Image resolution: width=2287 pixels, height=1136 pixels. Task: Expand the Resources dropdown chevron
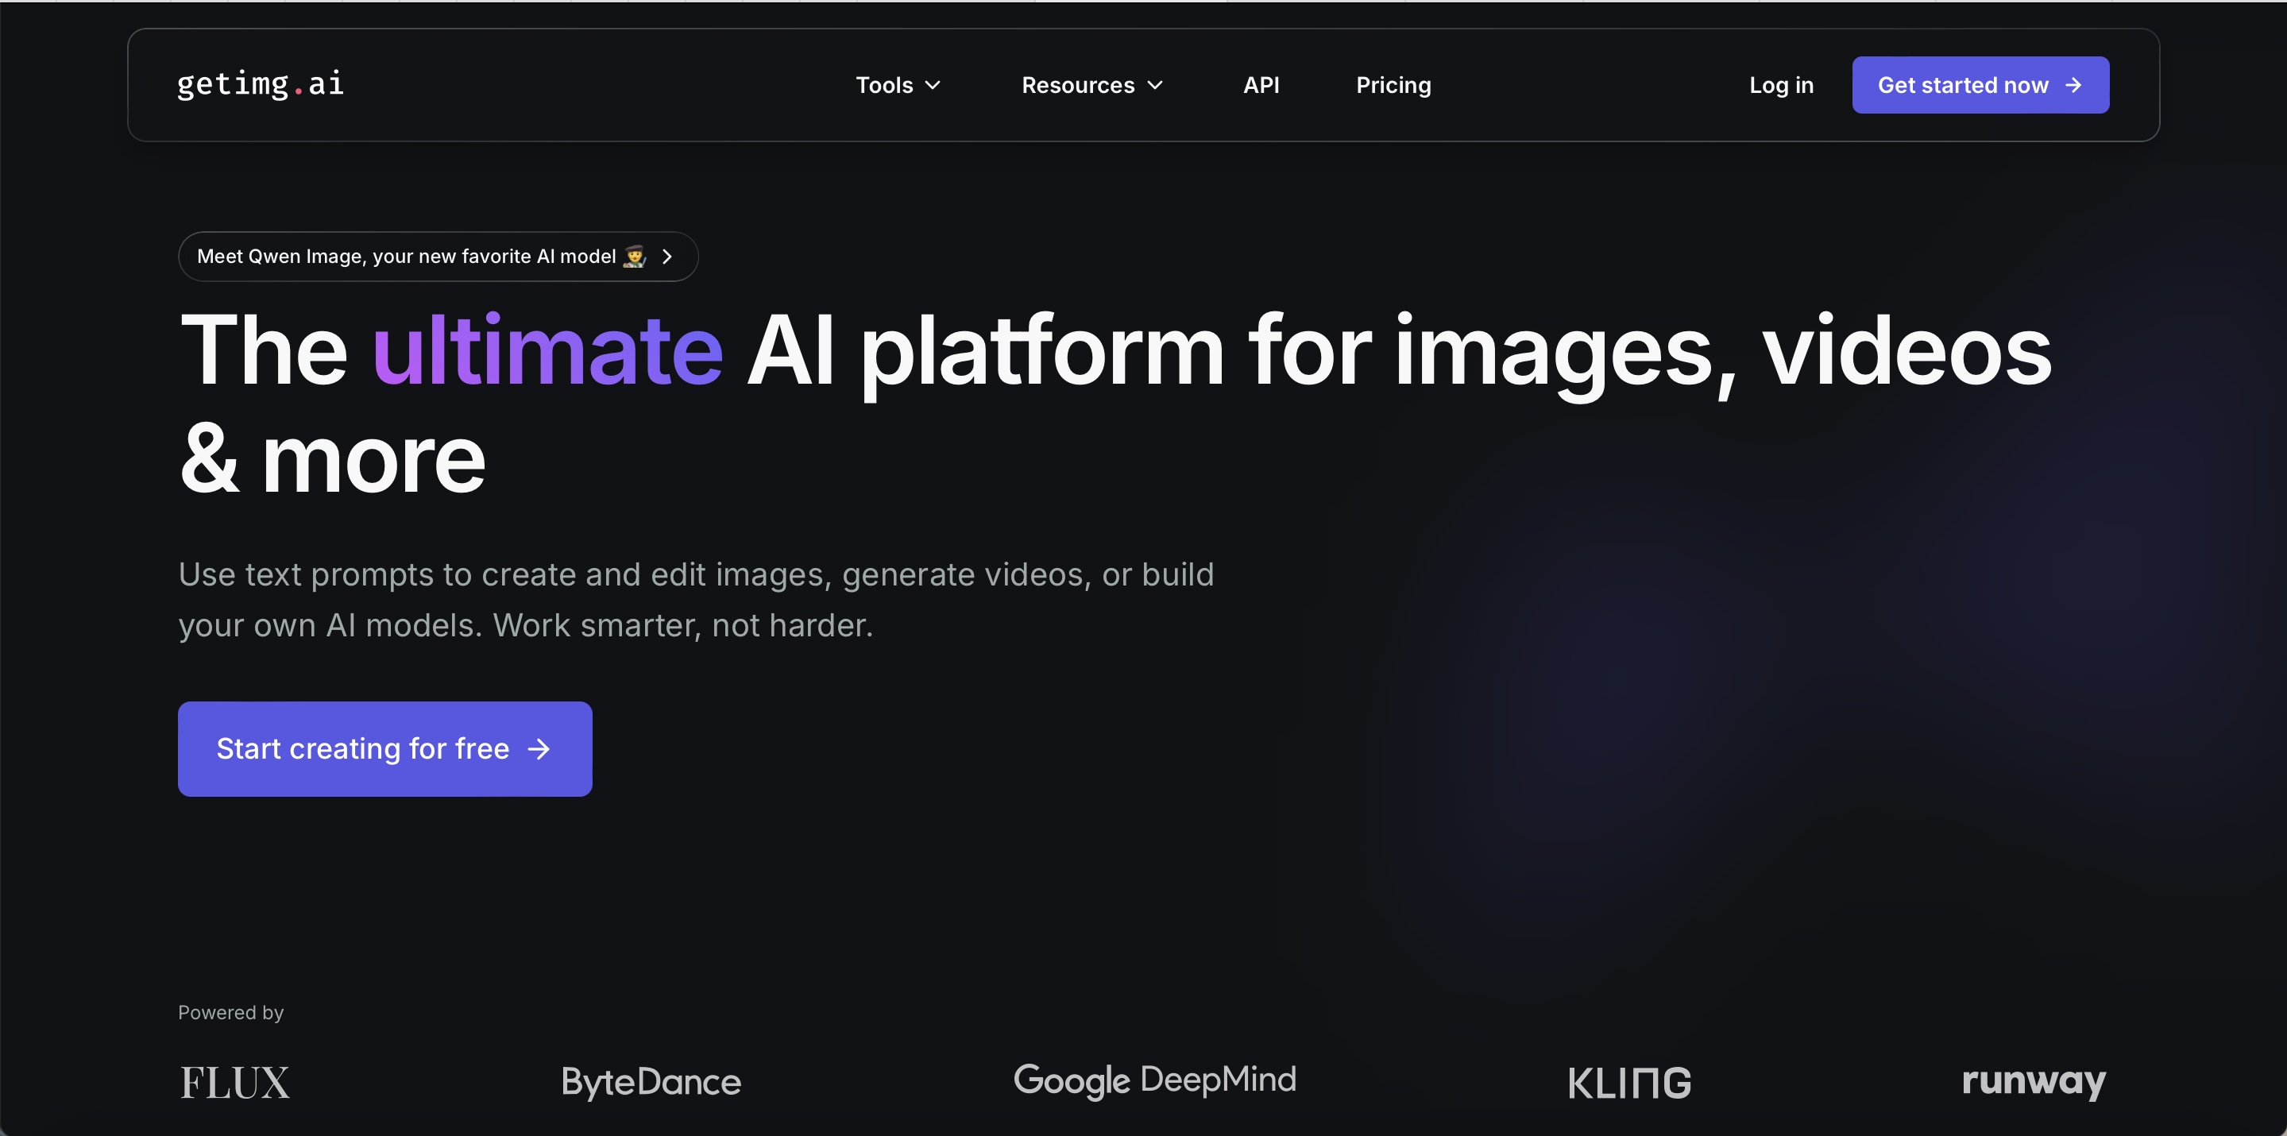click(1154, 85)
